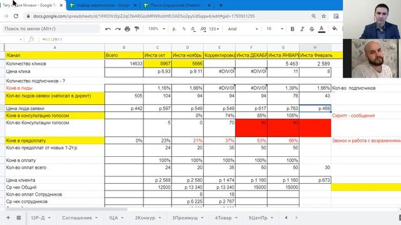Open the Arial font dropdown
Viewport: 401px width, 225px height.
[242, 29]
